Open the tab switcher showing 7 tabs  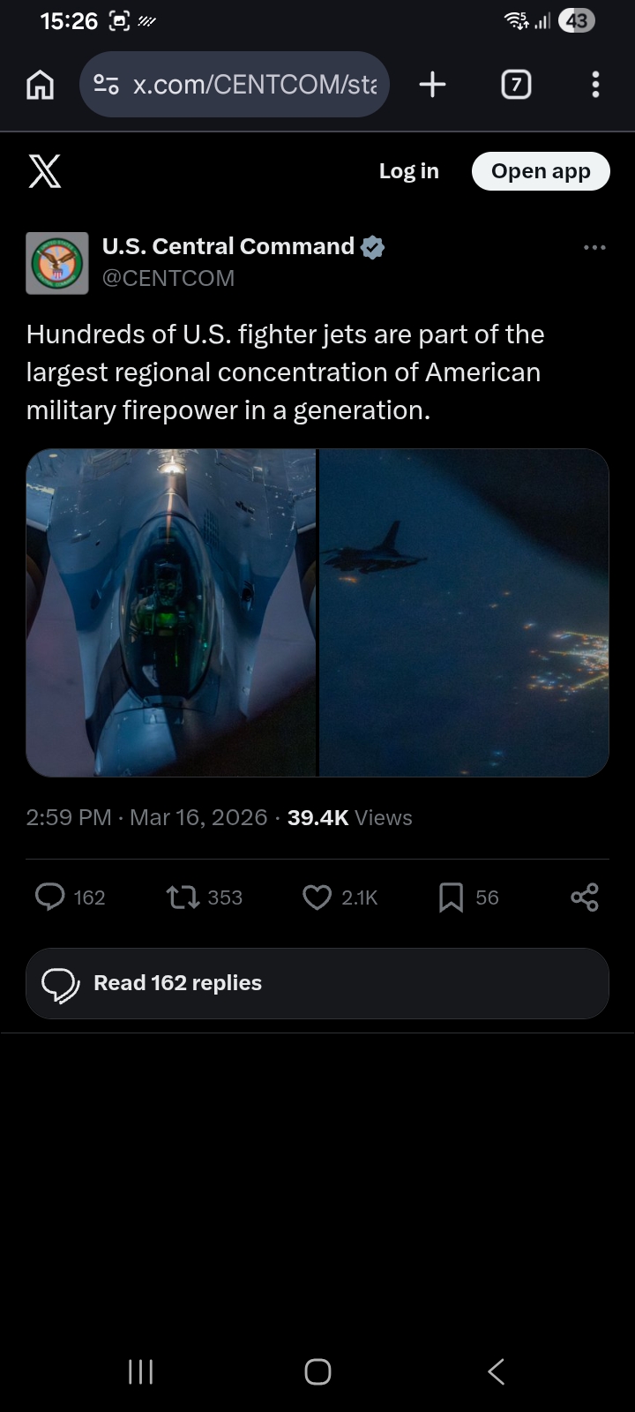tap(516, 85)
